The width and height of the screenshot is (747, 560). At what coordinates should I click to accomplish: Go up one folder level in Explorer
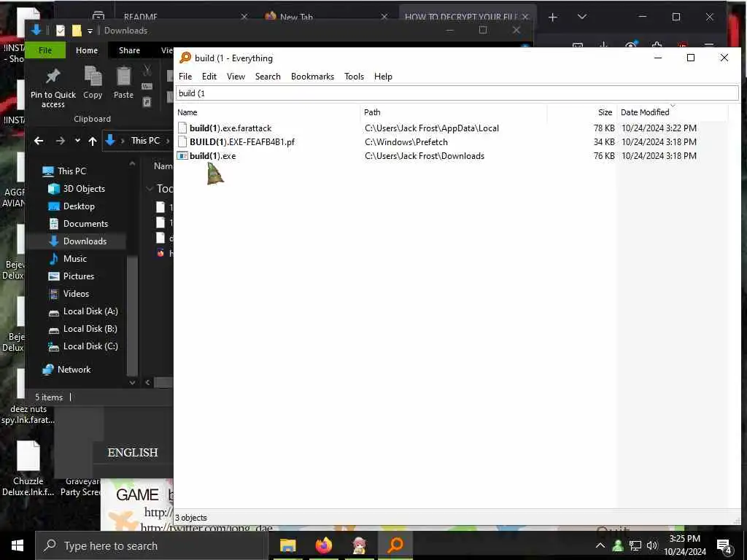[x=93, y=141]
